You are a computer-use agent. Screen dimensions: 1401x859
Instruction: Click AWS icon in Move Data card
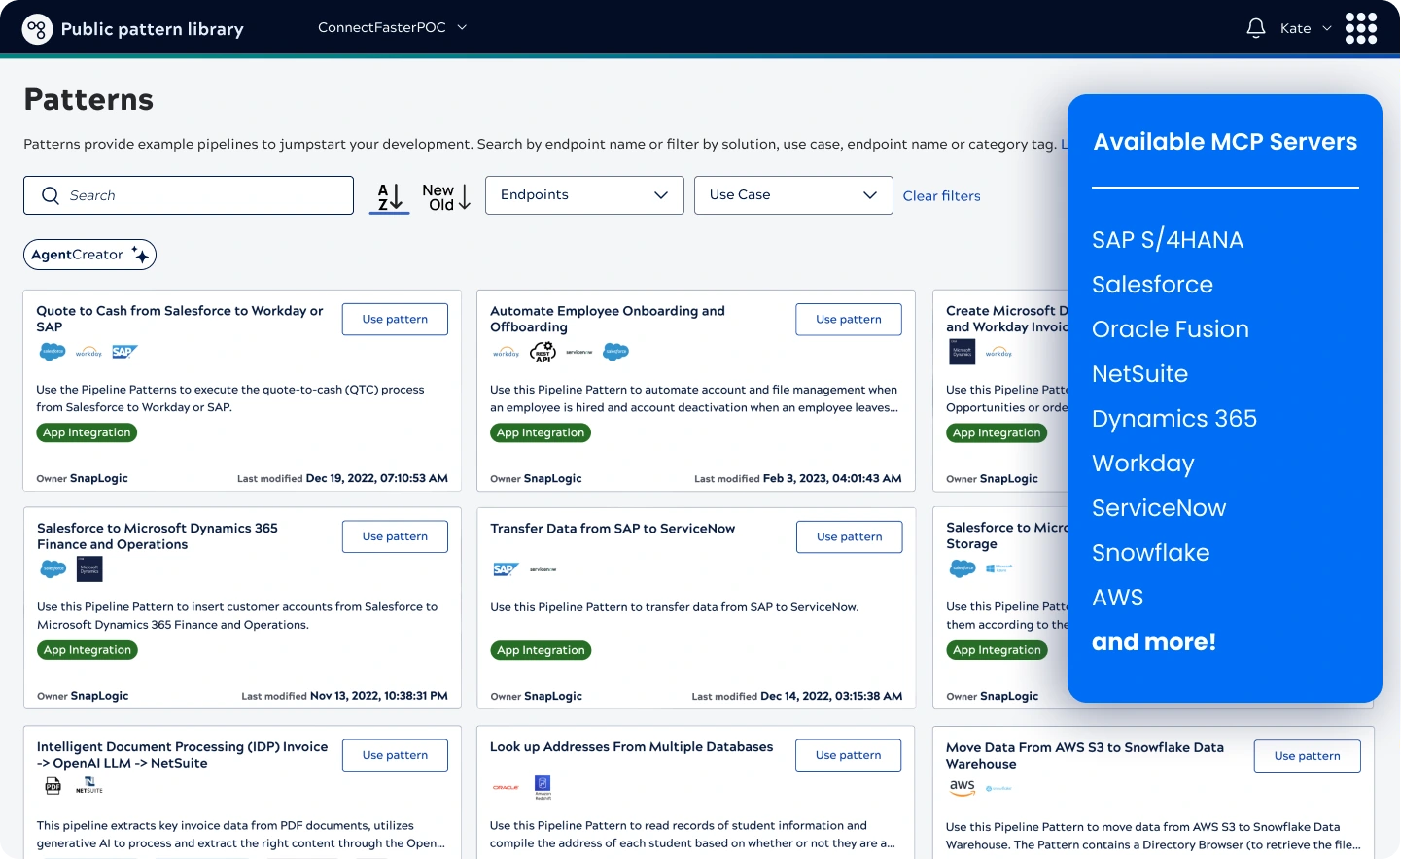pos(963,787)
